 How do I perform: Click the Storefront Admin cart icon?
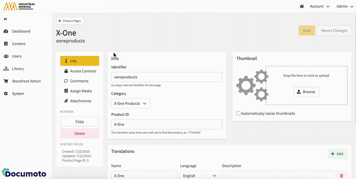[x=6, y=81]
